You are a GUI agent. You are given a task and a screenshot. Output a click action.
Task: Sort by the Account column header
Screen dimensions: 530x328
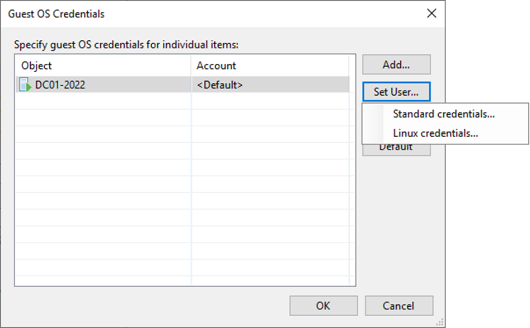(270, 65)
